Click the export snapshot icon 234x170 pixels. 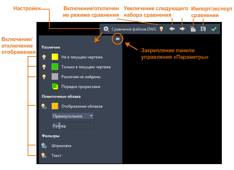click(203, 29)
